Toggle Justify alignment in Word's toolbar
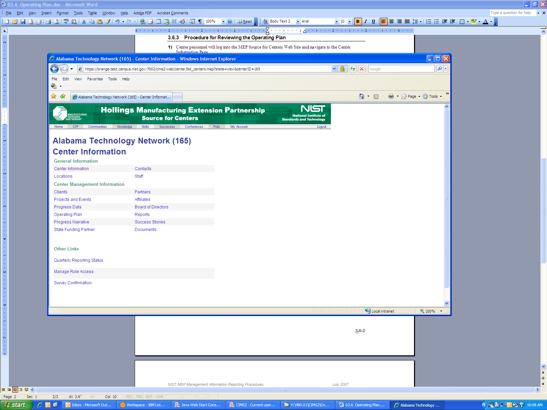 click(407, 22)
